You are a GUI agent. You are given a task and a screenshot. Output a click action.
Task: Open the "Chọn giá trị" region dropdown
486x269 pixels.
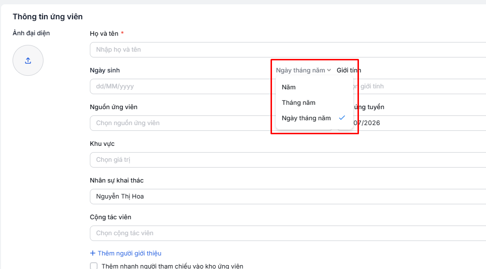click(x=288, y=160)
